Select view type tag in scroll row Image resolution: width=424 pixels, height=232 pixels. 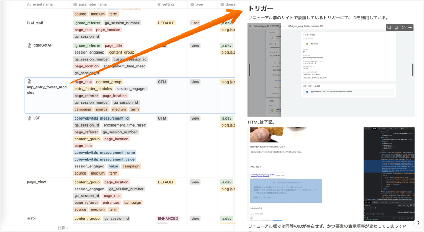[x=195, y=219]
